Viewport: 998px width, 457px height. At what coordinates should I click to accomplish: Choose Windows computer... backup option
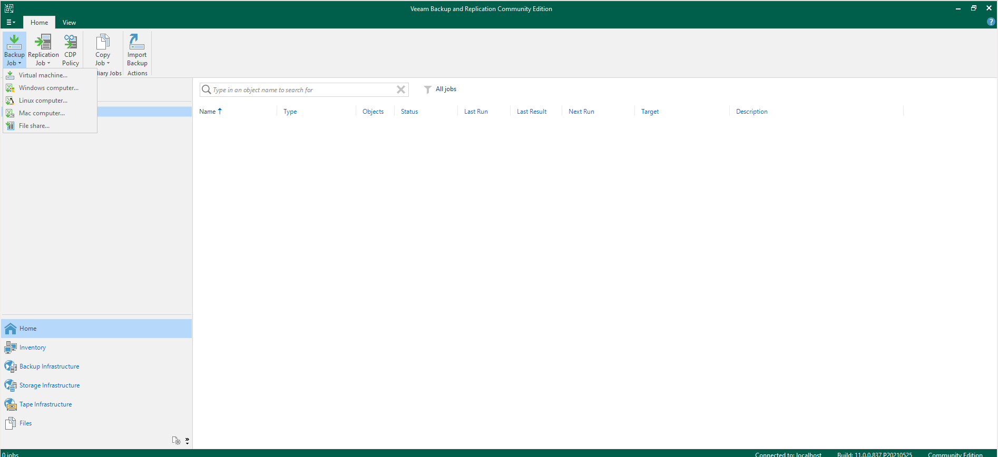click(x=48, y=88)
